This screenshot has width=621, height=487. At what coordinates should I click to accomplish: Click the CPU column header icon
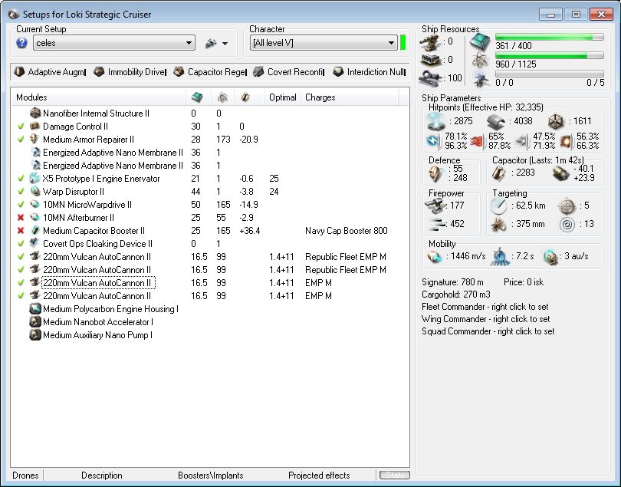197,97
